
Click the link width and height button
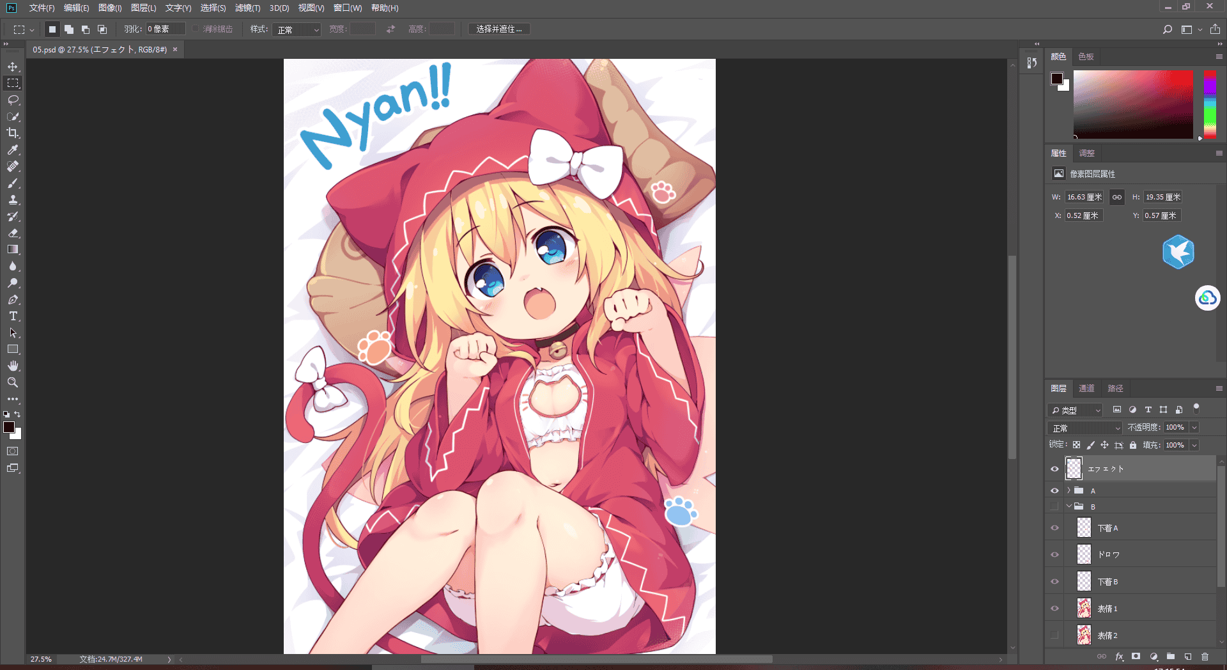pos(1116,197)
